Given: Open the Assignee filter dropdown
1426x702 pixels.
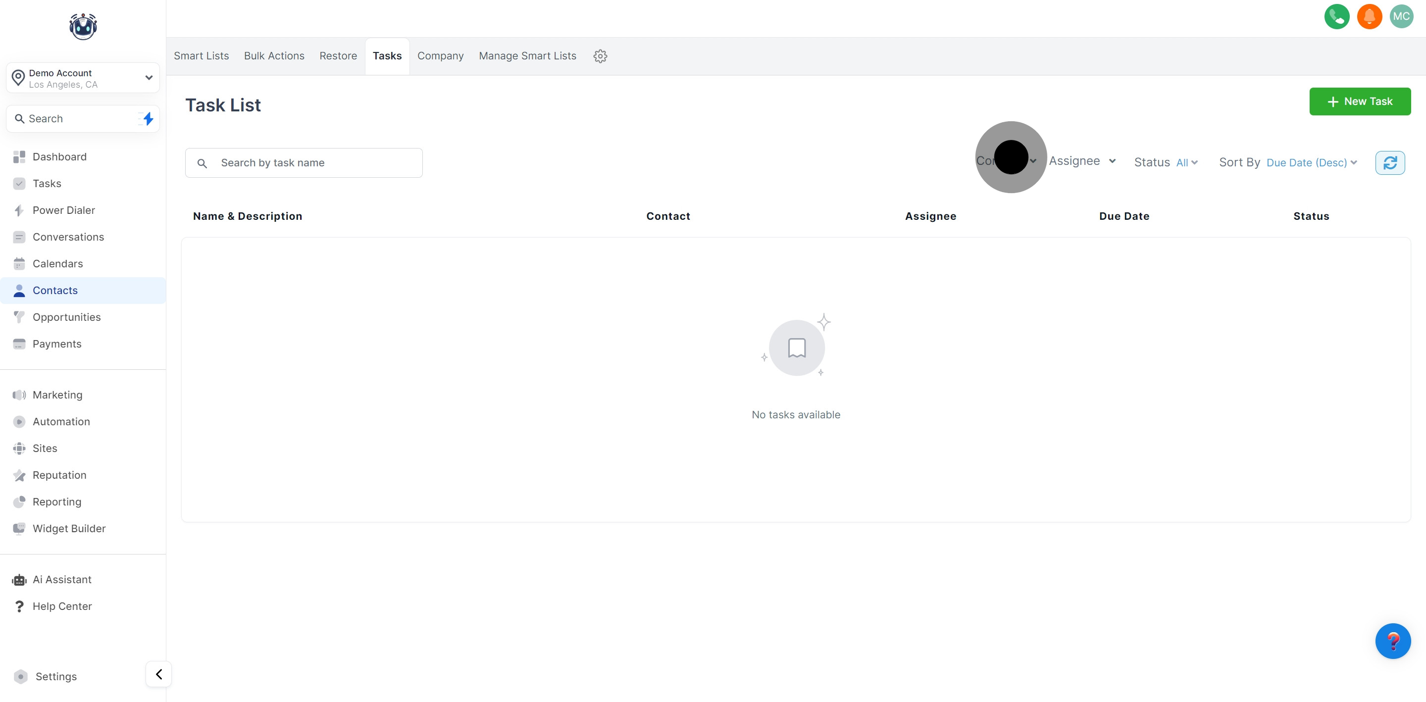Looking at the screenshot, I should coord(1083,160).
